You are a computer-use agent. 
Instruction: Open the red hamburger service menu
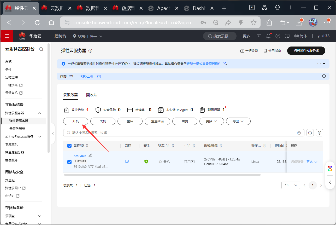pos(7,36)
